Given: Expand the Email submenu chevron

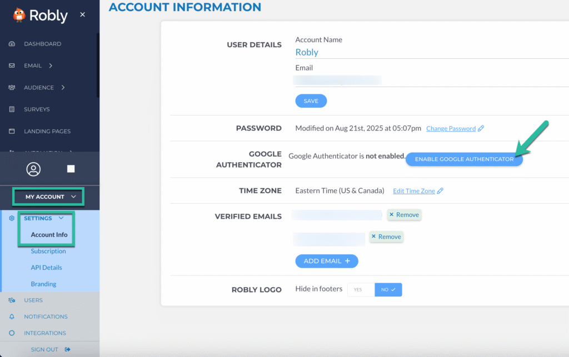Looking at the screenshot, I should 51,66.
